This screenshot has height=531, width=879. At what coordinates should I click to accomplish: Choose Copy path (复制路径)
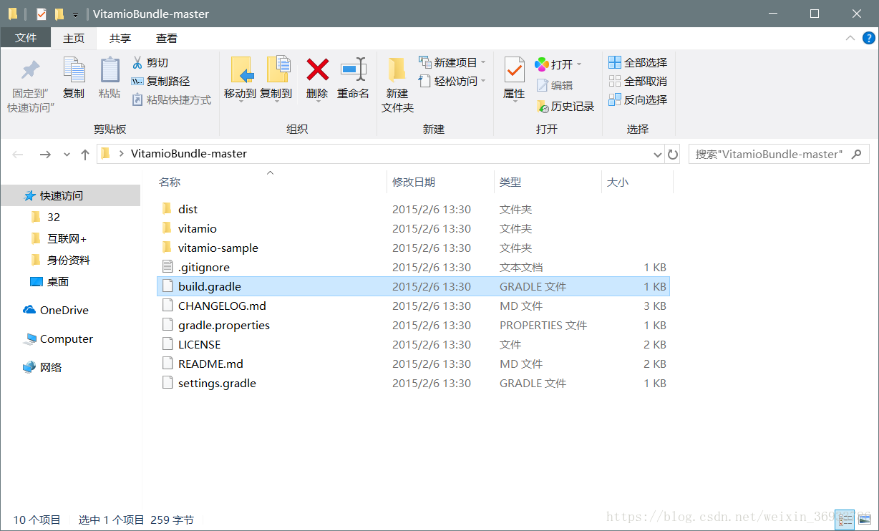pyautogui.click(x=160, y=82)
